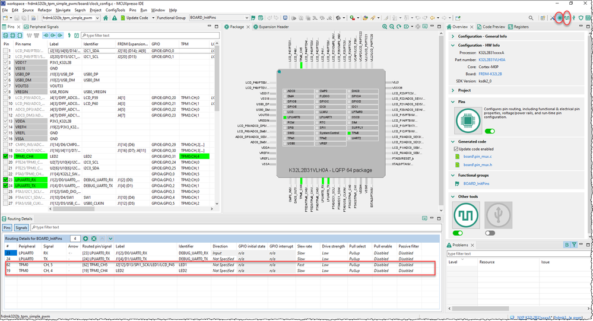Toggle the Update code enabled checkbox
593x321 pixels.
click(x=456, y=149)
